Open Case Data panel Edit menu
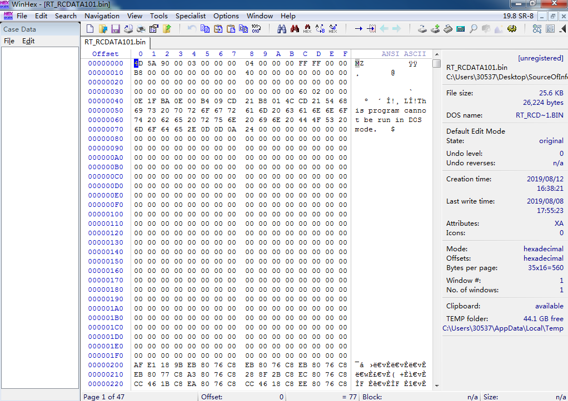 coord(28,41)
